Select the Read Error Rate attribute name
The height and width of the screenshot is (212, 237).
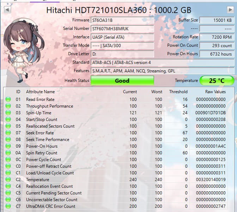coord(40,99)
